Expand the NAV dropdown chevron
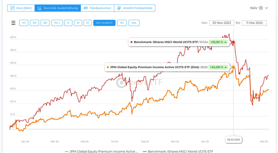 click(x=267, y=8)
